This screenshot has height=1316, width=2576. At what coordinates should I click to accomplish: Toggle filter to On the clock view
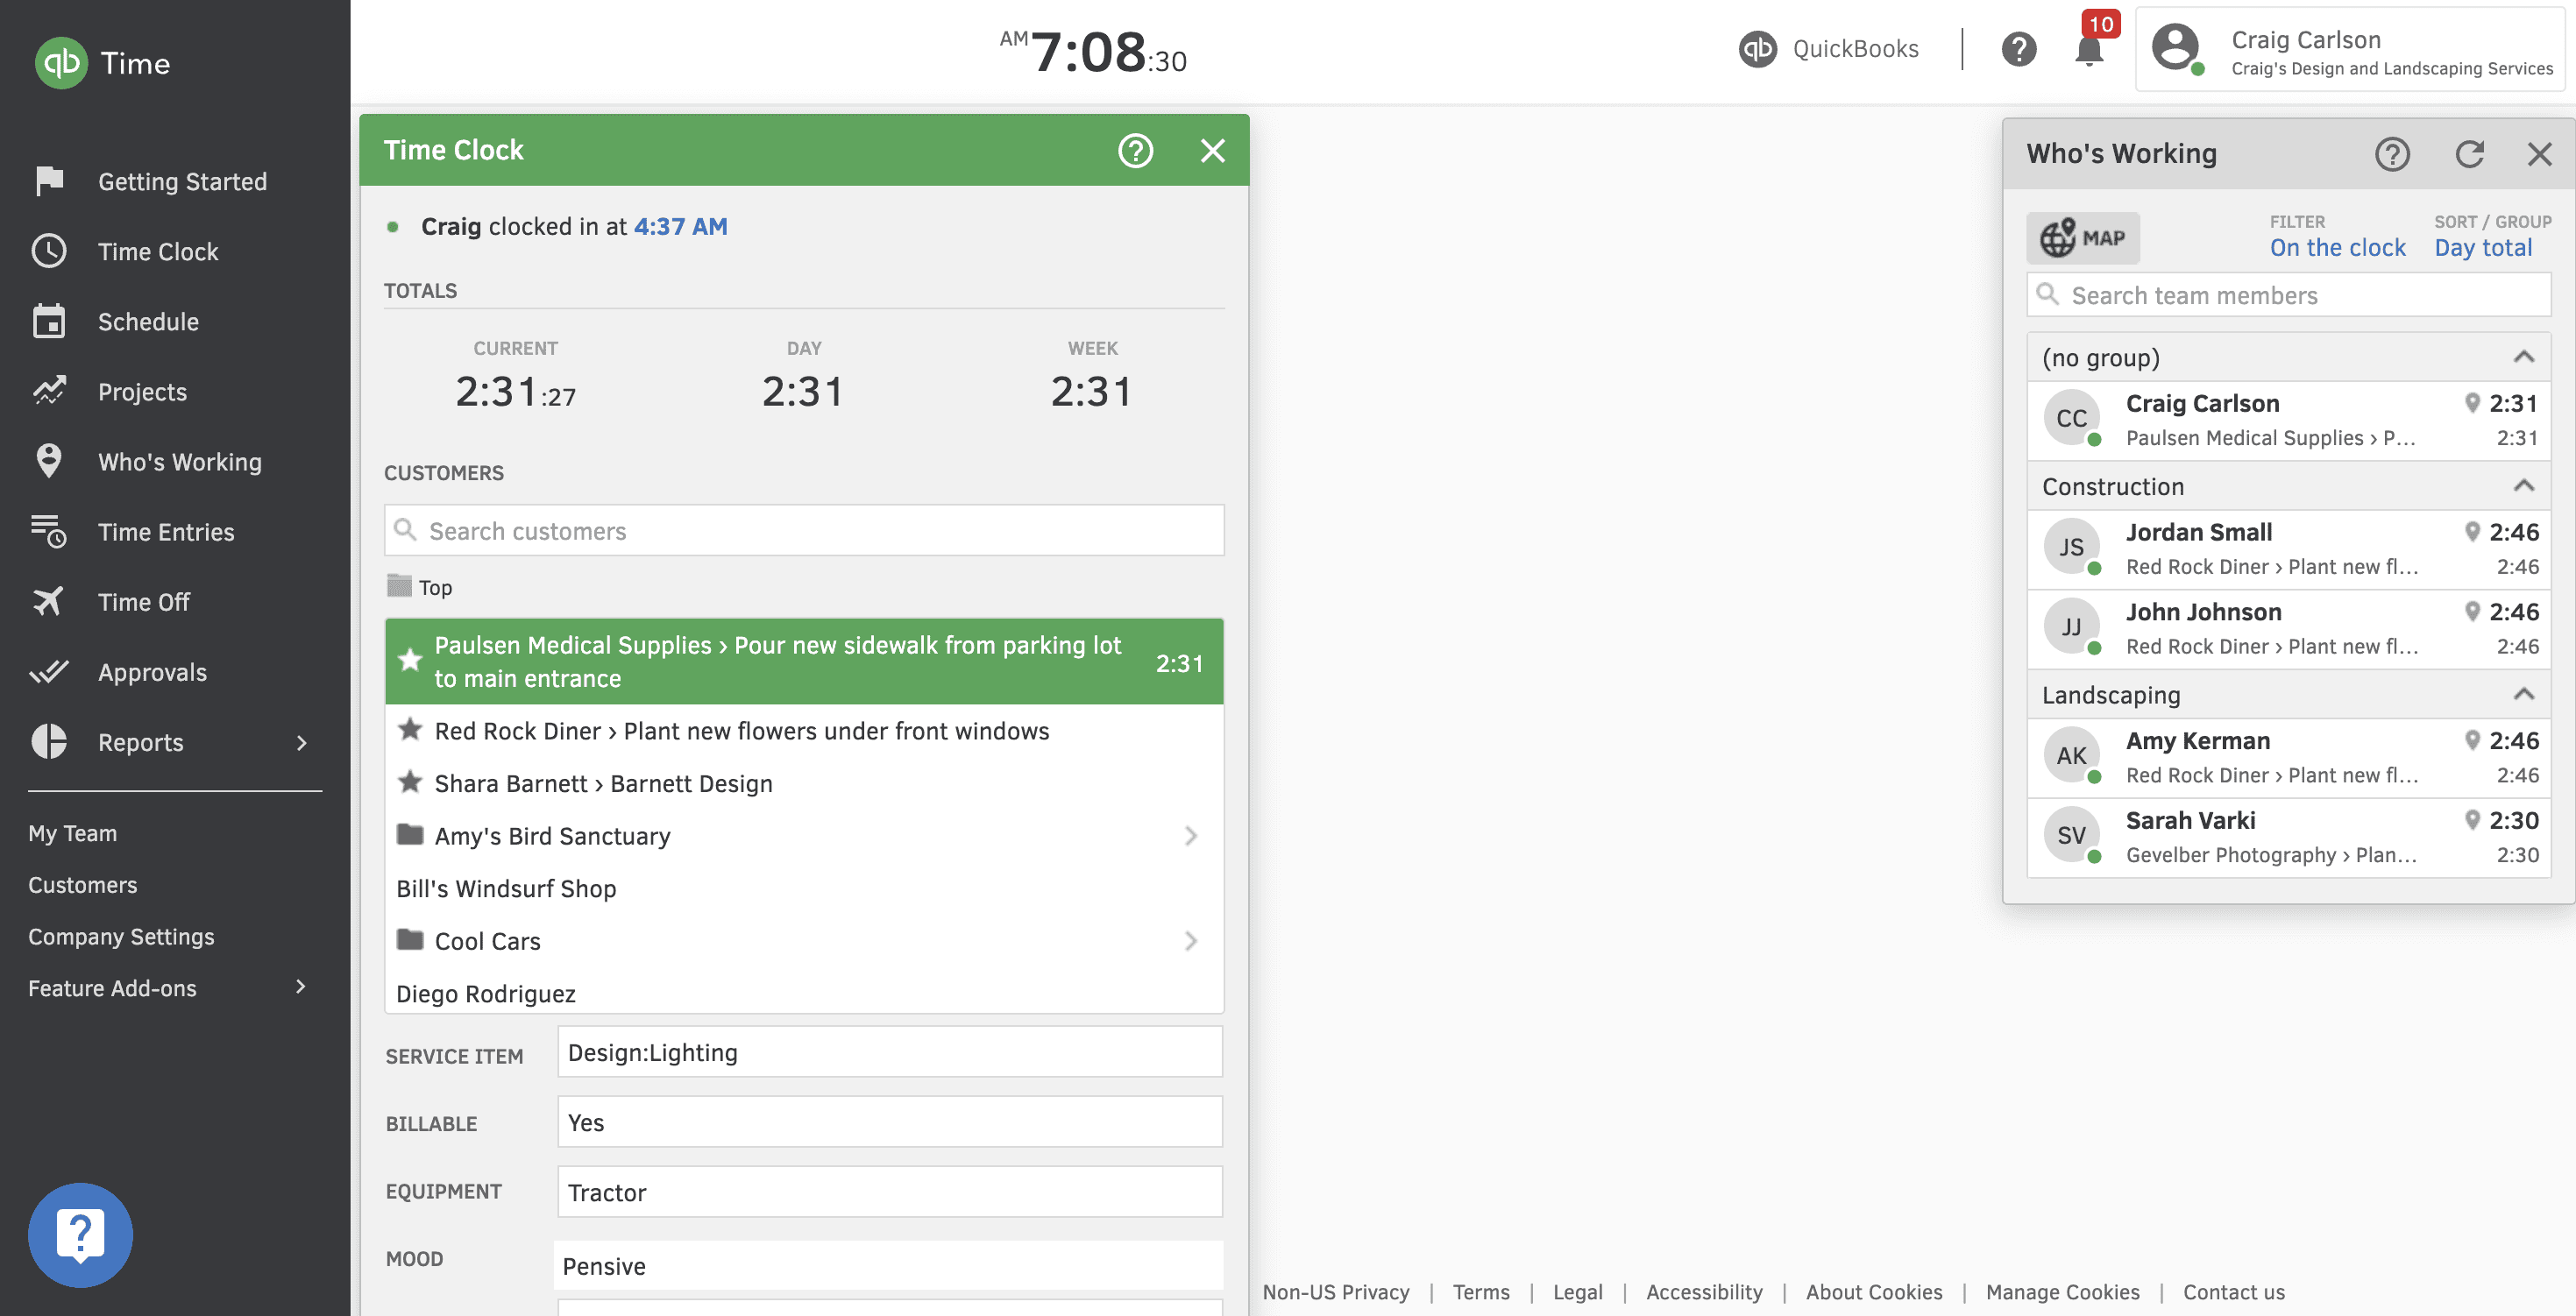click(2336, 247)
